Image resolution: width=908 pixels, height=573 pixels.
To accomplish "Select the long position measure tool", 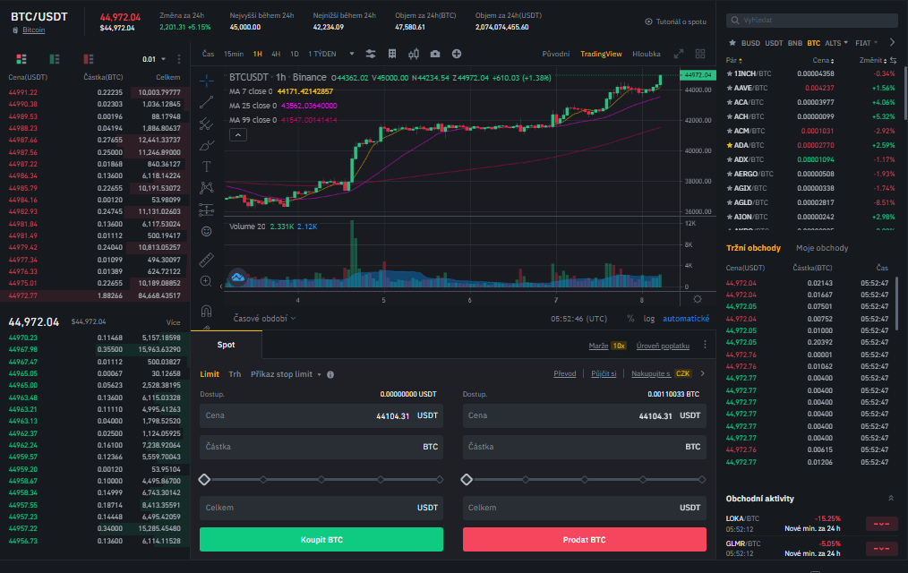I will point(206,210).
